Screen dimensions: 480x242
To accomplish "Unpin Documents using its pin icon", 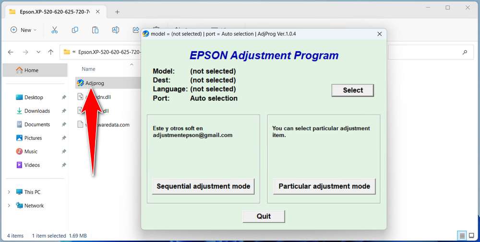I will tap(64, 125).
